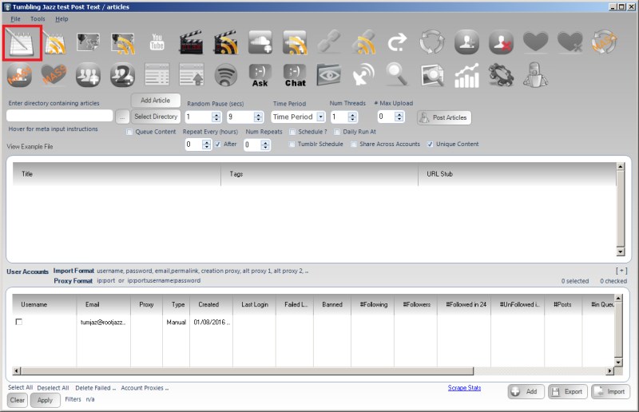Screen dimensions: 639x412
Task: Enable the Queue Content checkbox
Action: [129, 132]
